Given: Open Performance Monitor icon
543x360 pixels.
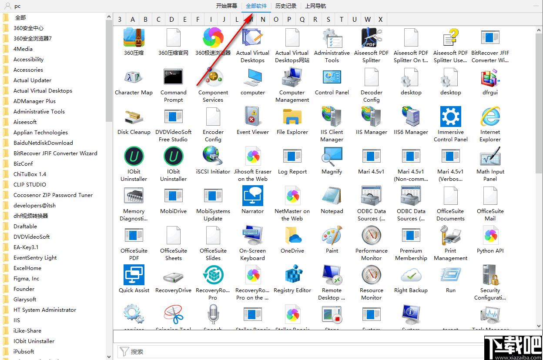Looking at the screenshot, I should pyautogui.click(x=372, y=235).
